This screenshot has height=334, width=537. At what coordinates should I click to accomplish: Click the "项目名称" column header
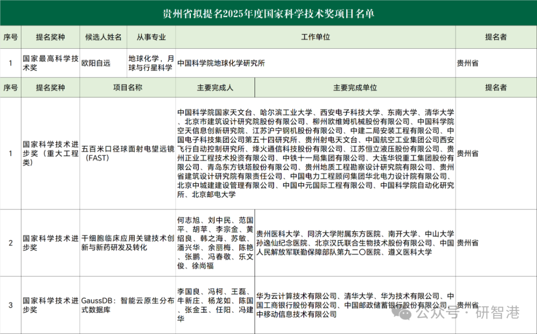tap(128, 87)
